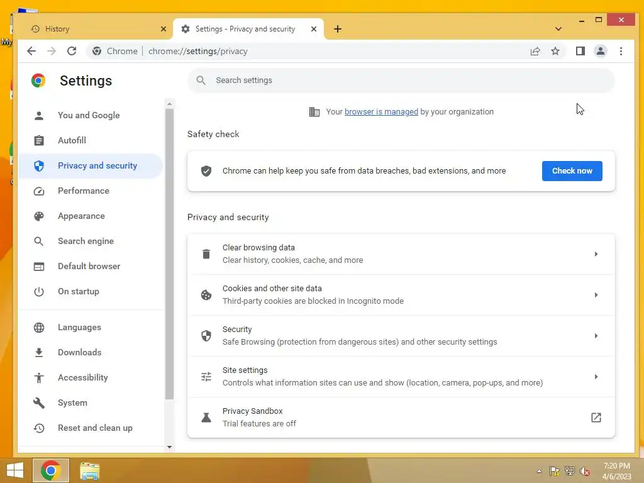
Task: Click in the Search settings field
Action: coord(401,80)
